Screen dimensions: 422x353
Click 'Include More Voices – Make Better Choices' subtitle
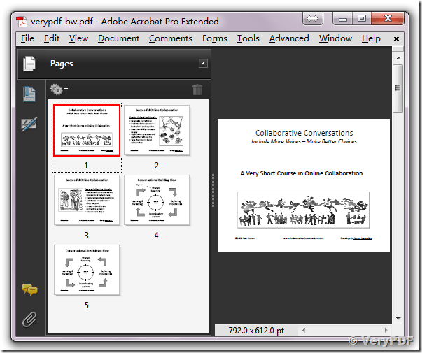tap(304, 141)
